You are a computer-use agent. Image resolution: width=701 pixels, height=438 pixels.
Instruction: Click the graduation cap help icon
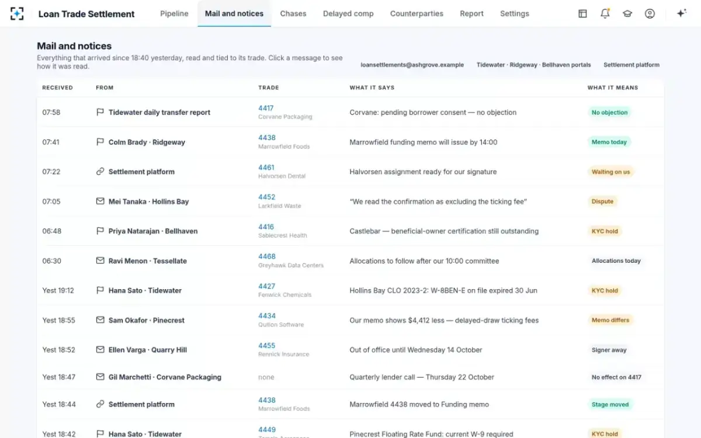tap(627, 13)
